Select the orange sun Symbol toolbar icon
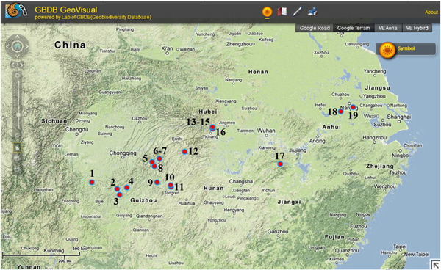 coord(267,12)
